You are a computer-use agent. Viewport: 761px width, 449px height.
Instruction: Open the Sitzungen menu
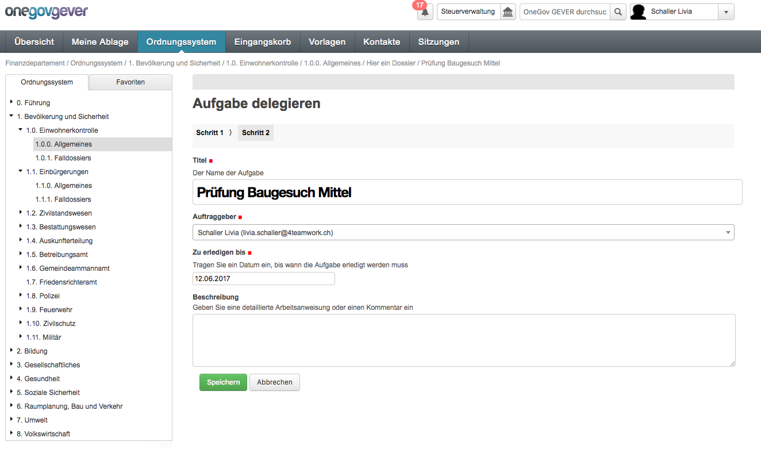[439, 42]
